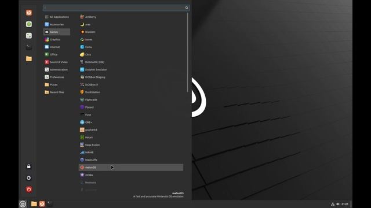Launch the Amiberry emulator from the list
Image resolution: width=371 pixels, height=208 pixels.
(x=131, y=17)
